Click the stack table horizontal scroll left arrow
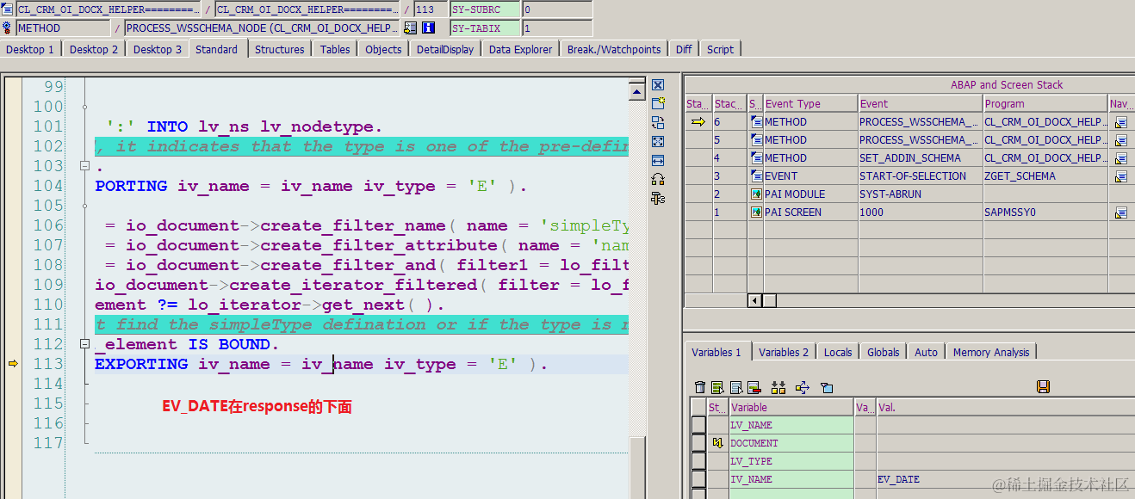Image resolution: width=1135 pixels, height=499 pixels. [754, 300]
